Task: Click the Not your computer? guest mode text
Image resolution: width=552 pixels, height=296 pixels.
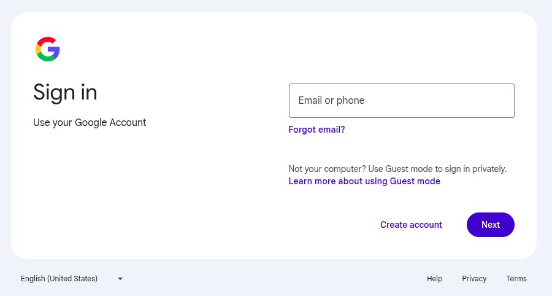Action: 397,169
